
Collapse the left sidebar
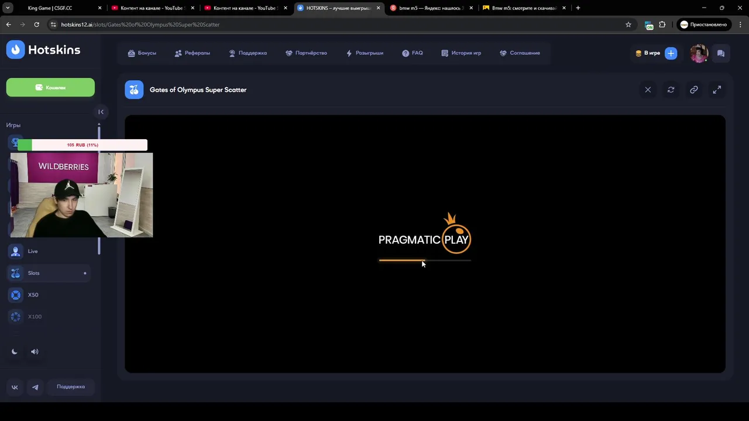pyautogui.click(x=101, y=112)
